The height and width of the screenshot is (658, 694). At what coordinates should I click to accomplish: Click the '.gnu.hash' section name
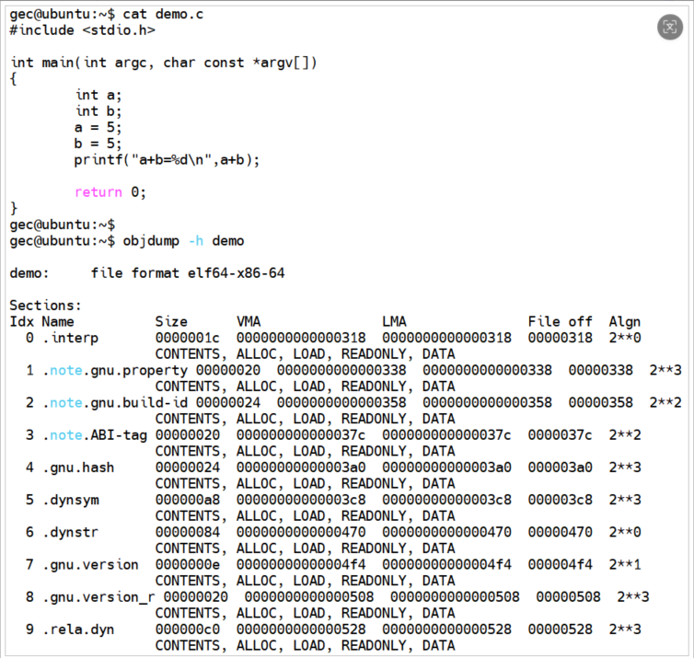point(78,468)
